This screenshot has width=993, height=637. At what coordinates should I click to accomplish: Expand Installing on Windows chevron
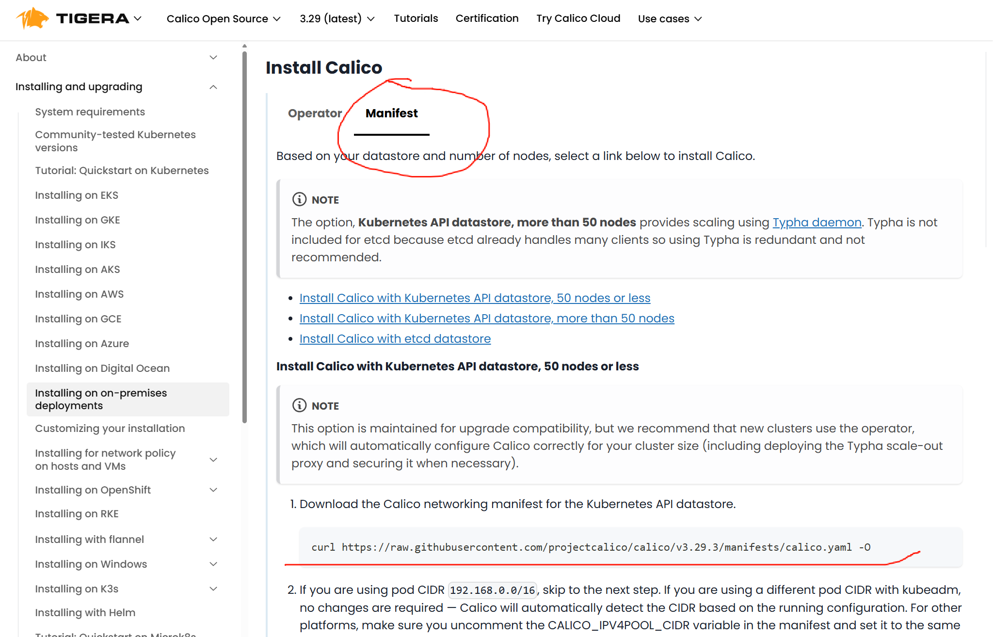tap(213, 564)
